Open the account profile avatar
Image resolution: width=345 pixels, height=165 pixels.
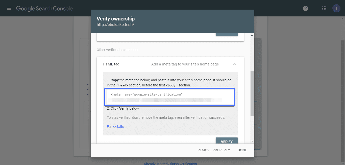[x=336, y=8]
